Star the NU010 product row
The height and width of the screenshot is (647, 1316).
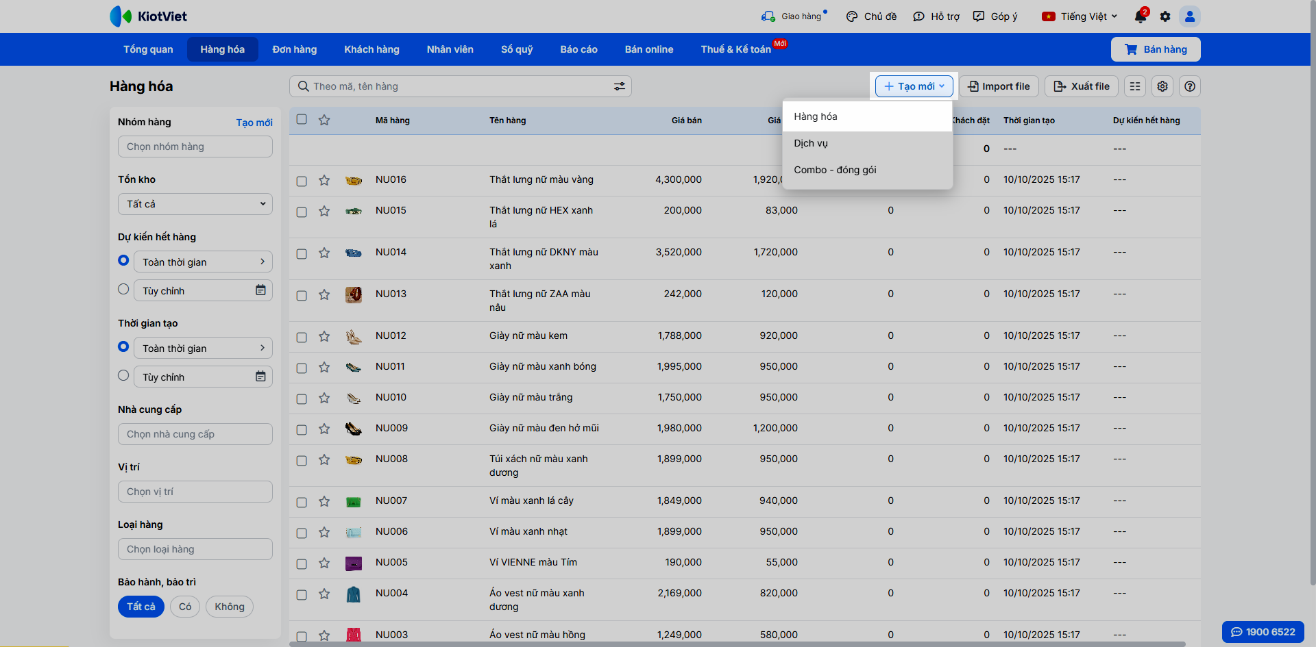tap(324, 398)
